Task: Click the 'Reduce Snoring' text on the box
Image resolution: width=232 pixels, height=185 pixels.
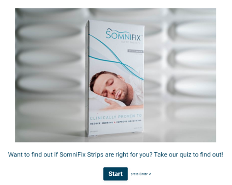Action: [102, 123]
